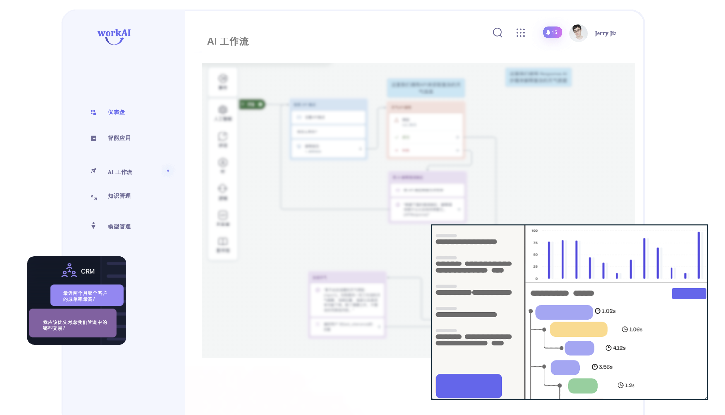Select the green 1.2s trace bar
Image resolution: width=725 pixels, height=415 pixels.
click(x=582, y=386)
